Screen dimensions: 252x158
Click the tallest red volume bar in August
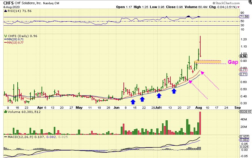coord(200,123)
